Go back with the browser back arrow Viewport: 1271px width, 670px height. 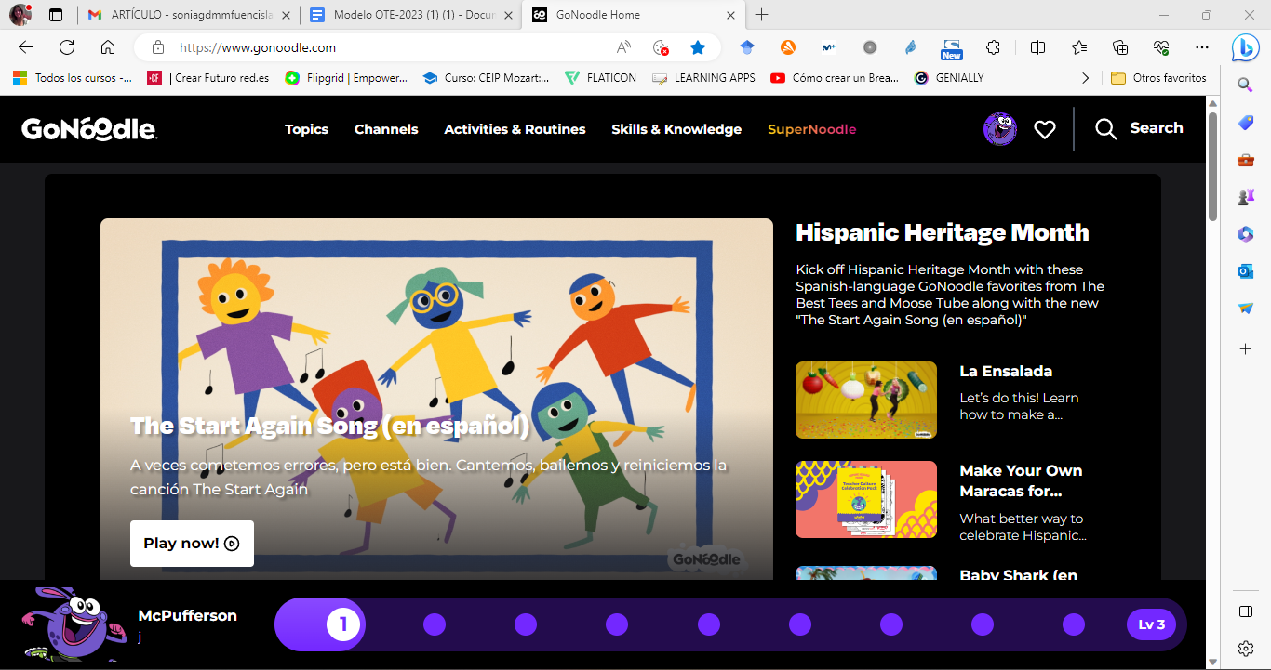[26, 47]
